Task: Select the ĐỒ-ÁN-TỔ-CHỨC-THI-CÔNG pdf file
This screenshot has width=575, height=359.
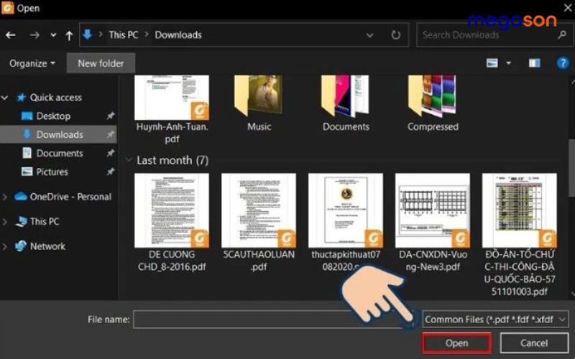Action: 519,235
